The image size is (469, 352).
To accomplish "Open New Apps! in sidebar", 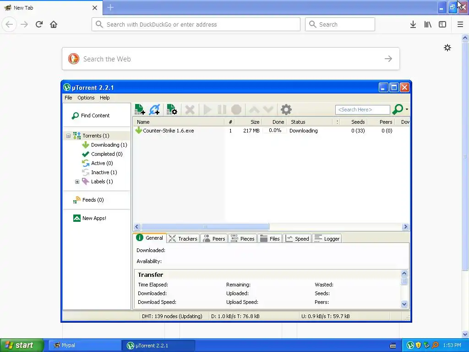I will click(89, 218).
